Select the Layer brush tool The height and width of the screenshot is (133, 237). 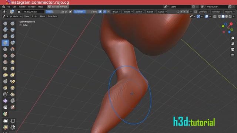click(13, 36)
